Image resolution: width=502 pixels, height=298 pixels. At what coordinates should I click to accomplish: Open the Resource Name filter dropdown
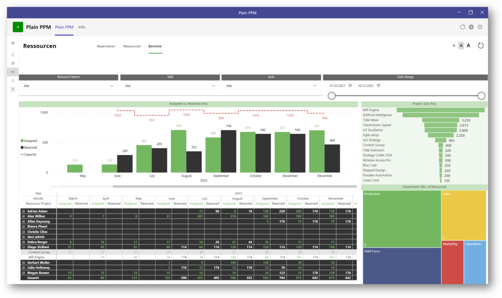[68, 86]
